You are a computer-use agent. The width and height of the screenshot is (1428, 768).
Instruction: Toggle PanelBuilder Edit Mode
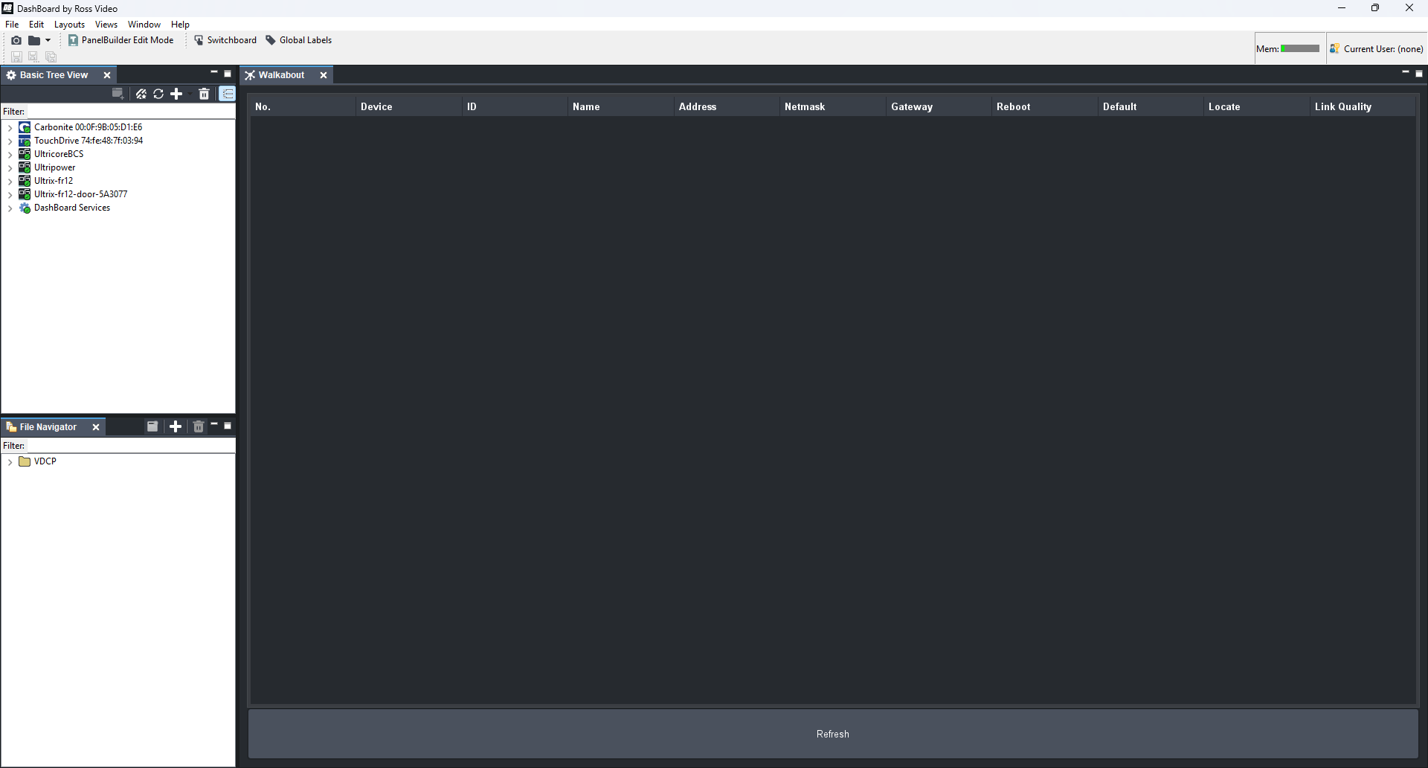pyautogui.click(x=121, y=40)
